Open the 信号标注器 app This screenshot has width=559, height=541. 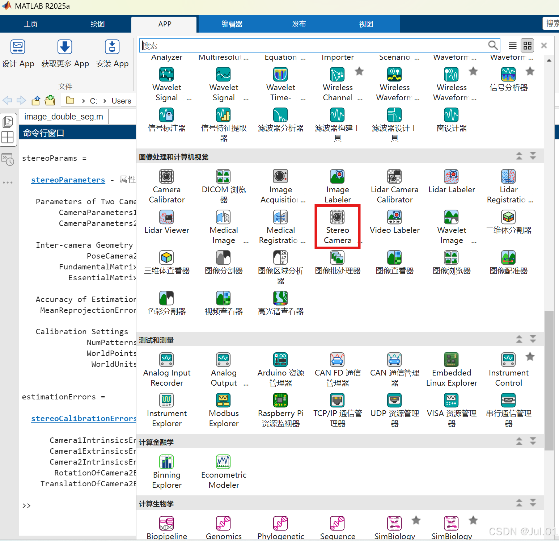[x=167, y=120]
